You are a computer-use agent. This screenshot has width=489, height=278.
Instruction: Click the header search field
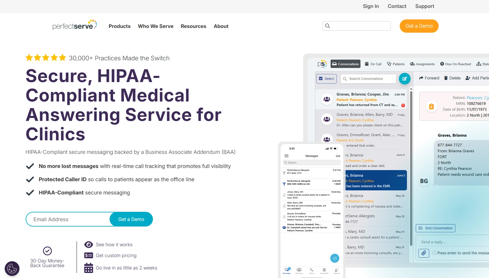coord(357,26)
